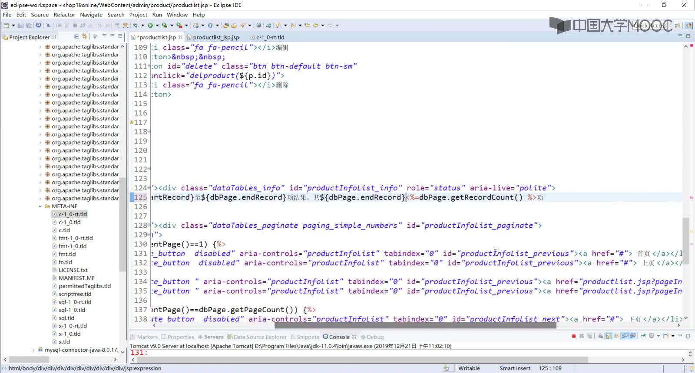Open the Navigate menu
Screen dimensions: 695x373
[91, 15]
